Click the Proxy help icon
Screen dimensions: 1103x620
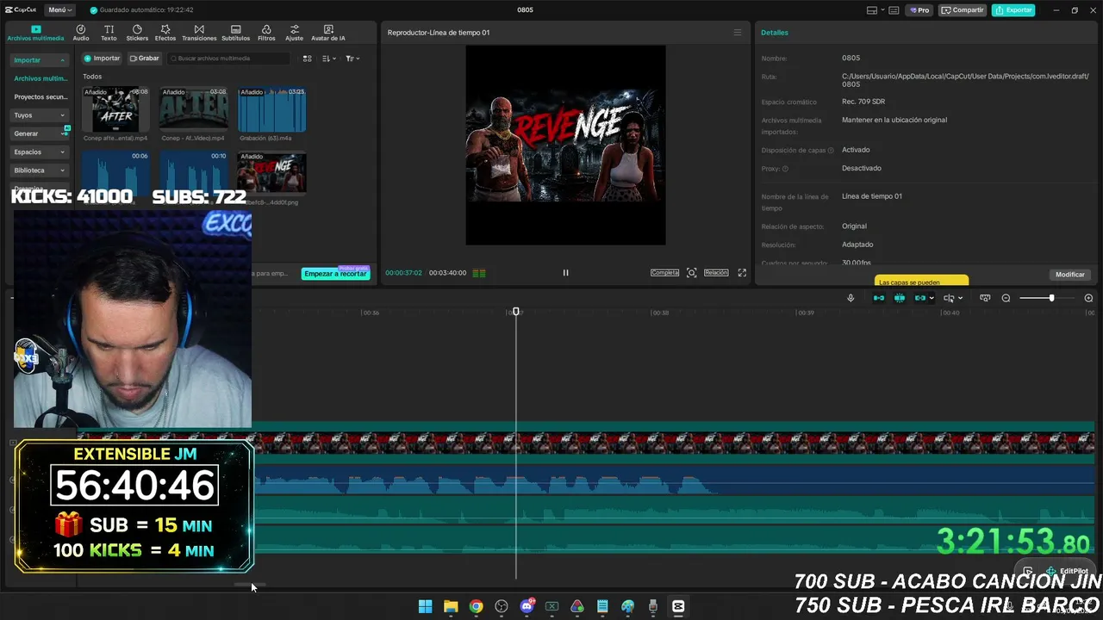coord(785,169)
